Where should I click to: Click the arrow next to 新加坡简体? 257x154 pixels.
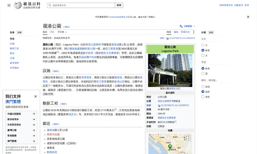(x=34, y=119)
